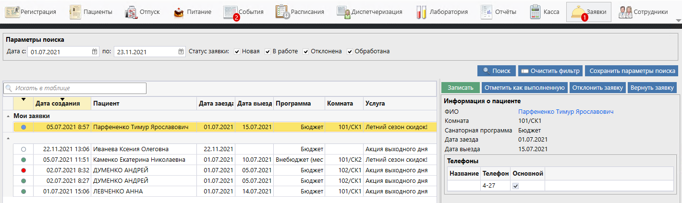Toggle the Отклонена status checkbox

(x=306, y=52)
